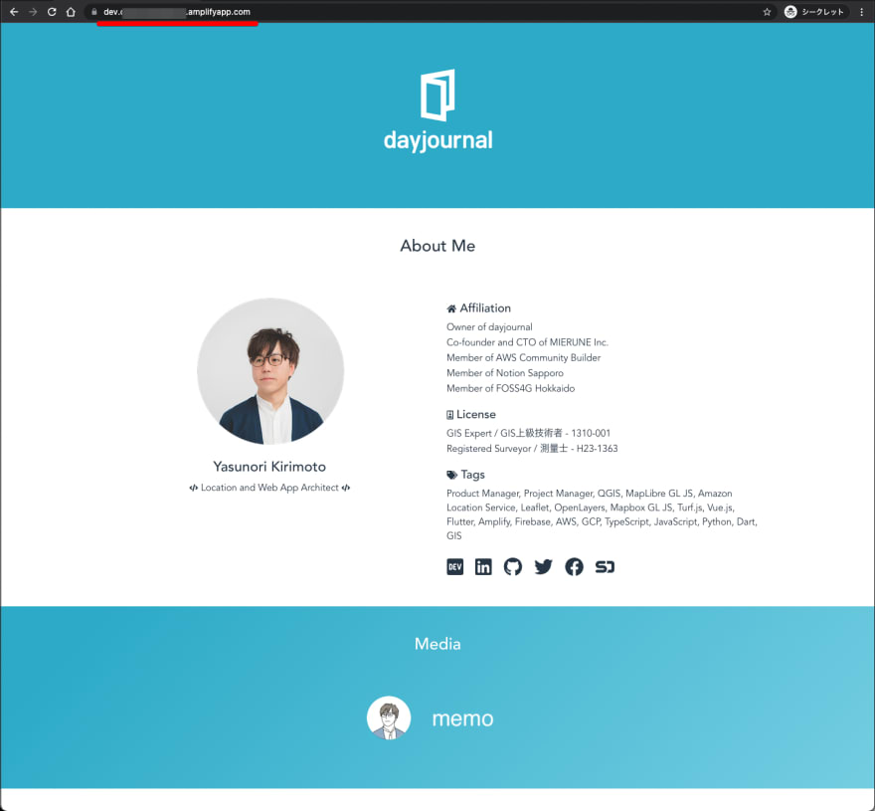Click the Owner of dayjournal line
875x811 pixels.
[489, 326]
